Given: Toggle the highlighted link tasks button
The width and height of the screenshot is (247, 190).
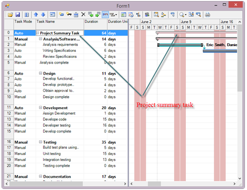Looking at the screenshot, I should (x=105, y=15).
